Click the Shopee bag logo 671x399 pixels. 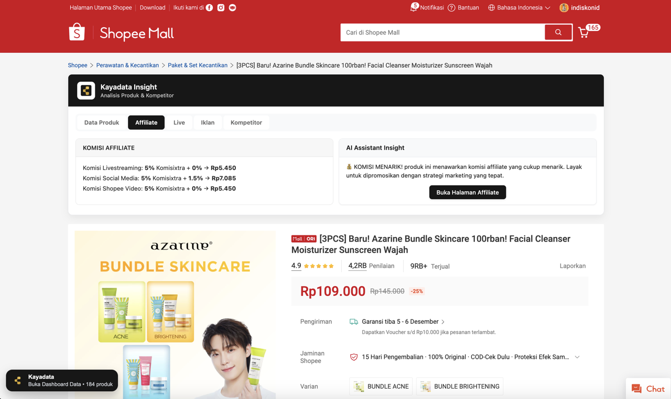[77, 32]
